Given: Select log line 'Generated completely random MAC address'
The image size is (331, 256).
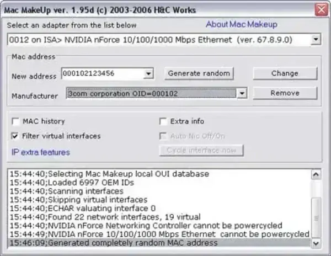Looking at the screenshot, I should 159,243.
